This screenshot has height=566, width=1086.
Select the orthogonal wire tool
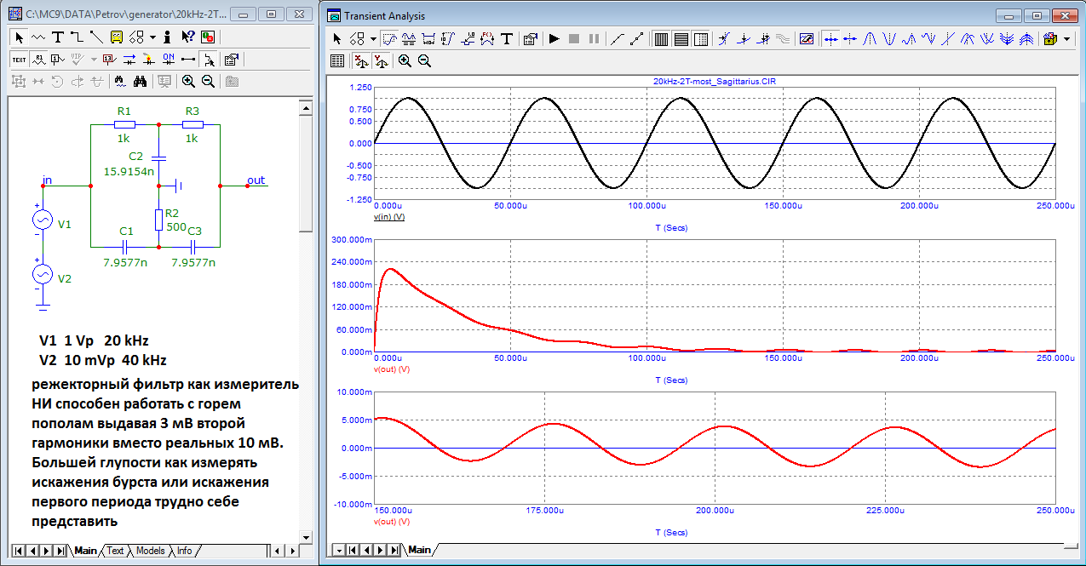pos(77,37)
